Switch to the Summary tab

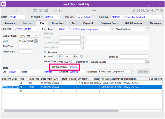10,23
